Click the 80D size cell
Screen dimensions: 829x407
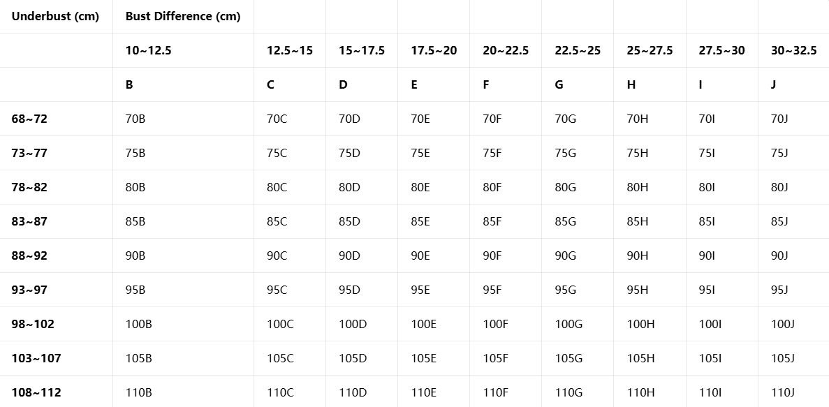[349, 187]
